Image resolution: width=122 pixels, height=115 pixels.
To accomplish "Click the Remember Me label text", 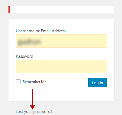I will tap(34, 82).
